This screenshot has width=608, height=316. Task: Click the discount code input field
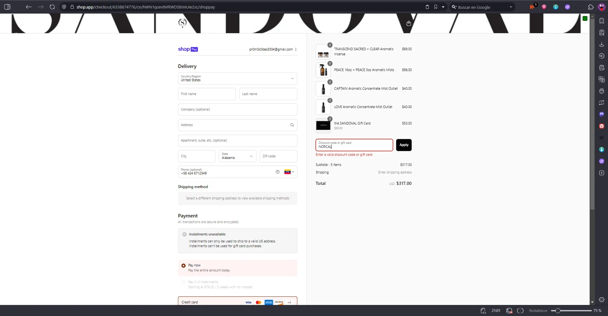pos(354,145)
